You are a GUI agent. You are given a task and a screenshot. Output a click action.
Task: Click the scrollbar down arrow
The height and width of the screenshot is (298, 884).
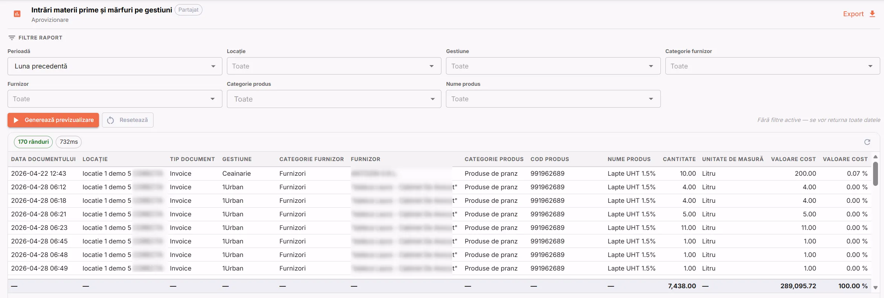coord(875,287)
